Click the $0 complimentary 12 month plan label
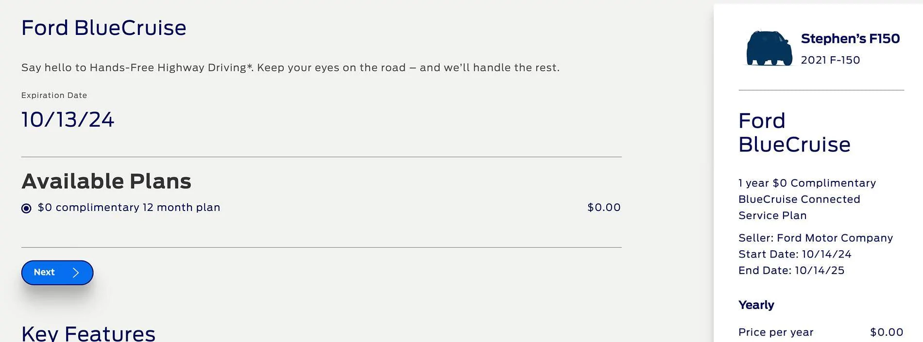Screen dimensions: 923x342 [x=129, y=208]
